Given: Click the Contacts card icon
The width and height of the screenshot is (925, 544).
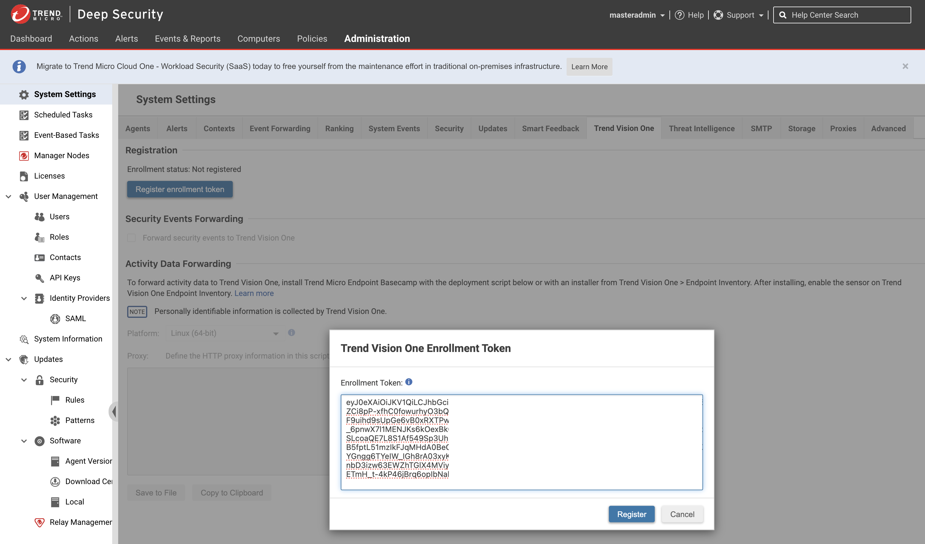Looking at the screenshot, I should [39, 258].
